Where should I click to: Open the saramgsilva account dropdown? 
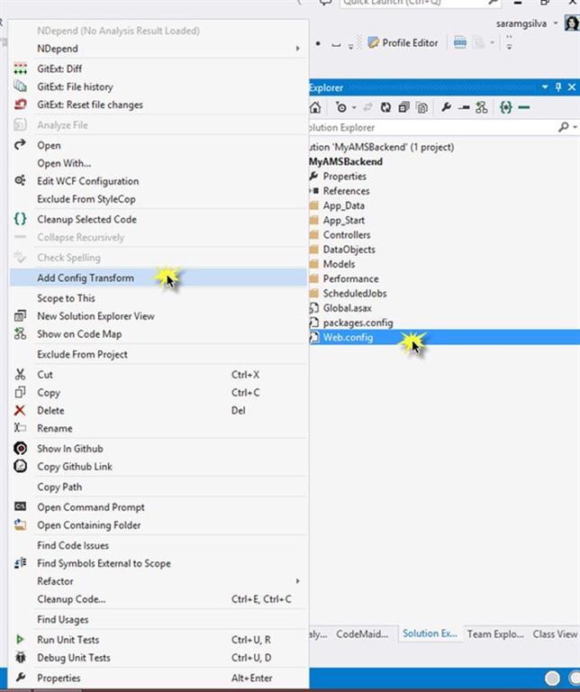click(556, 23)
